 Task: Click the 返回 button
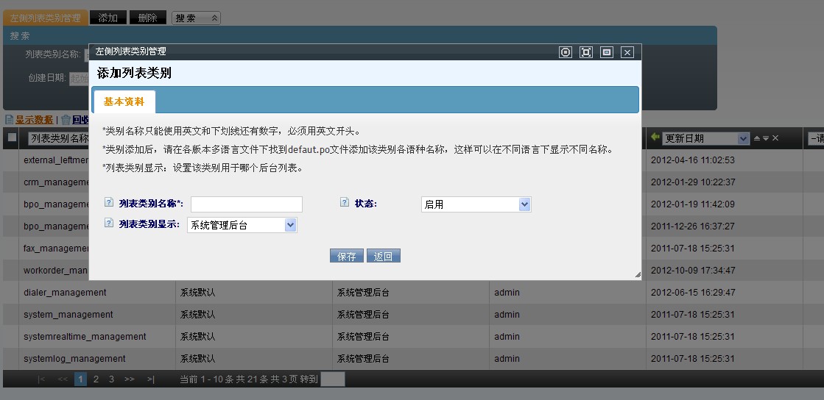[x=383, y=256]
